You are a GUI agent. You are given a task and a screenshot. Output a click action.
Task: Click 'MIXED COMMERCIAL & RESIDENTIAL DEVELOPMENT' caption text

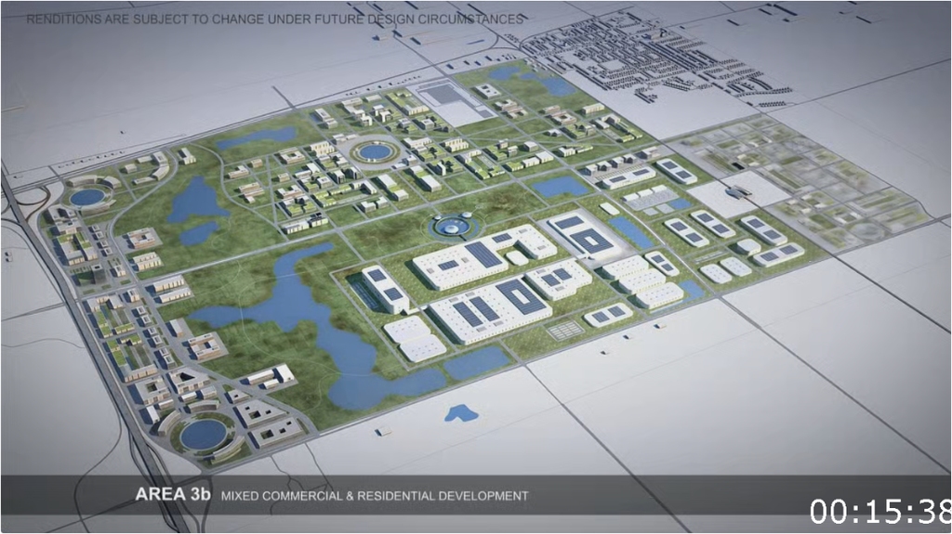click(375, 496)
